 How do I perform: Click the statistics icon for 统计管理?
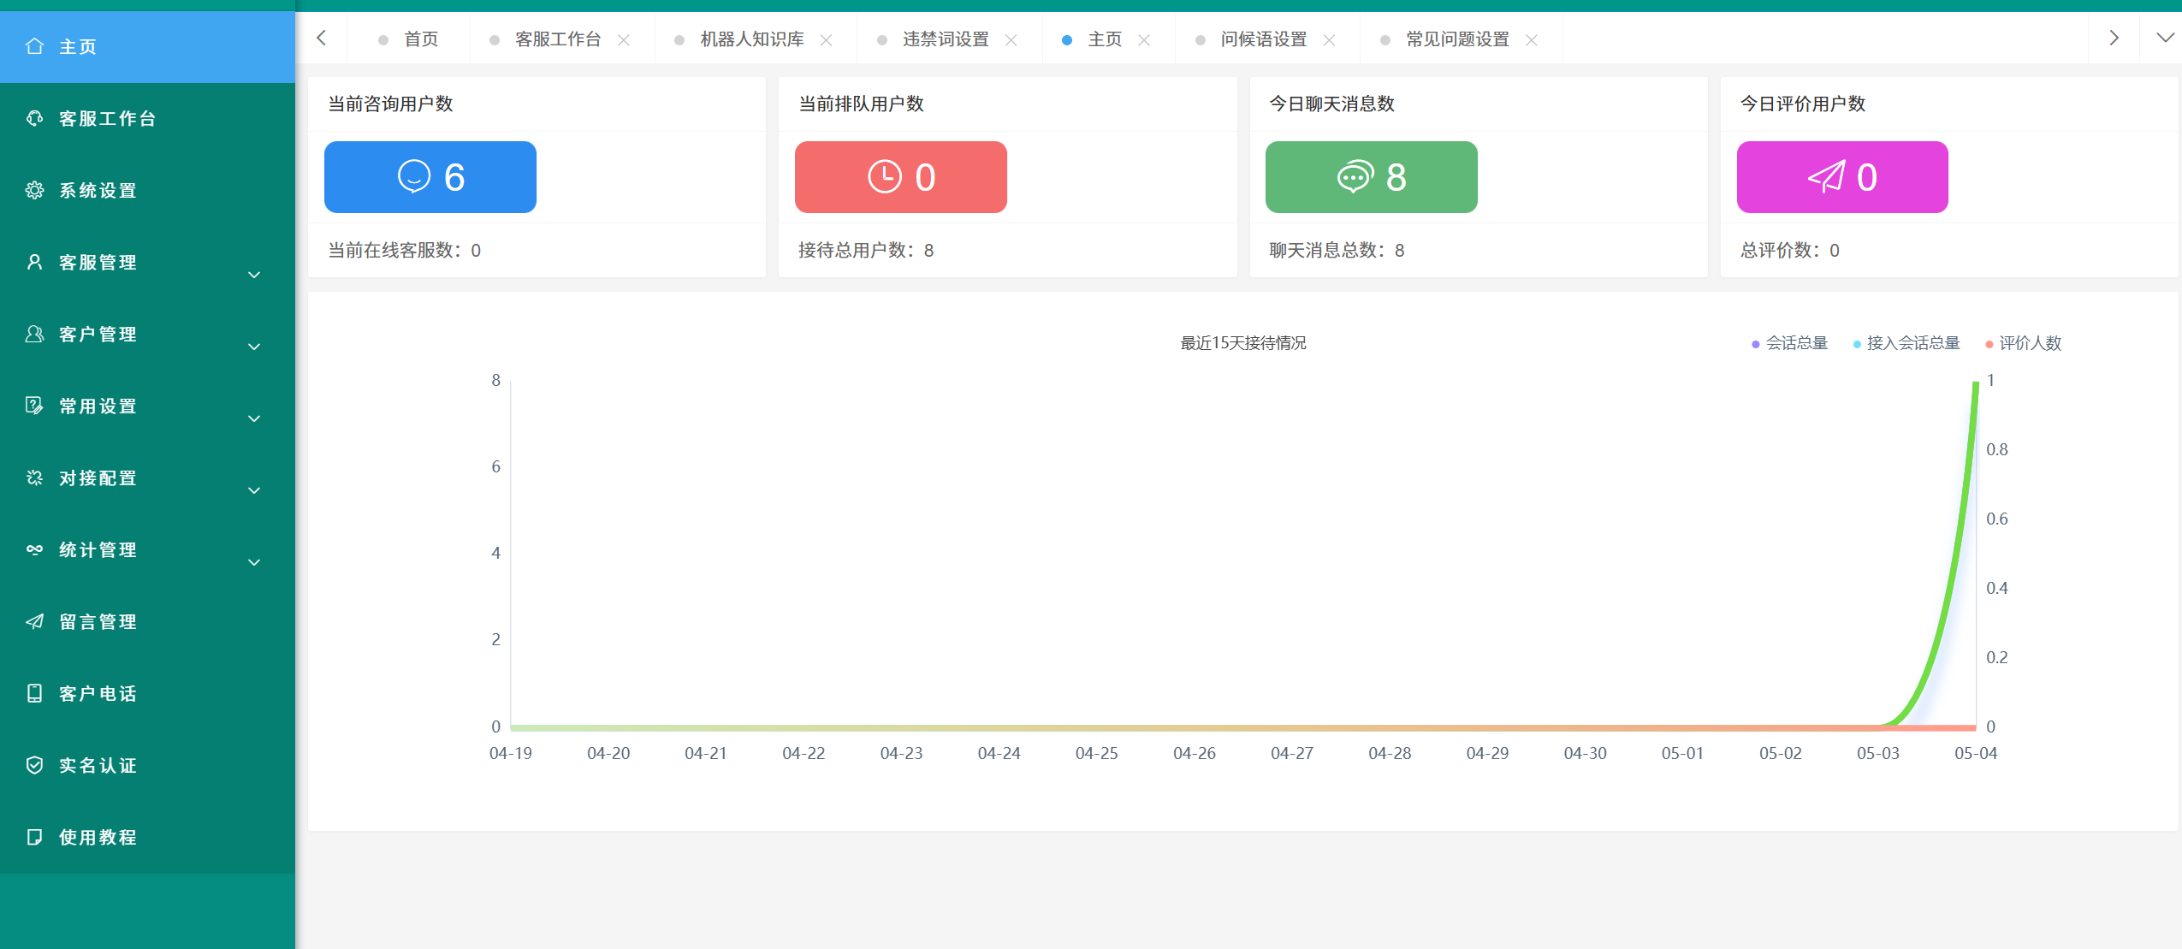pyautogui.click(x=34, y=549)
